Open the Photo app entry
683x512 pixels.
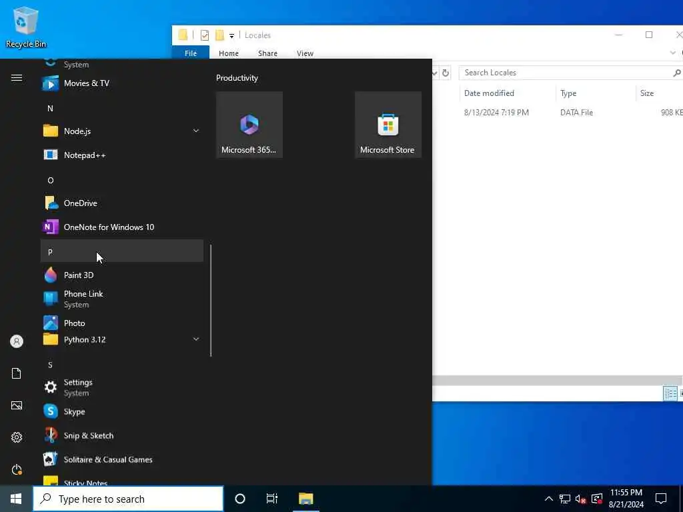click(x=122, y=323)
